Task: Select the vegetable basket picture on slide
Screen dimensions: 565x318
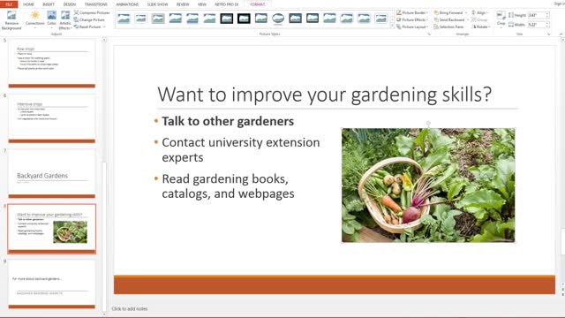Action: click(x=428, y=185)
